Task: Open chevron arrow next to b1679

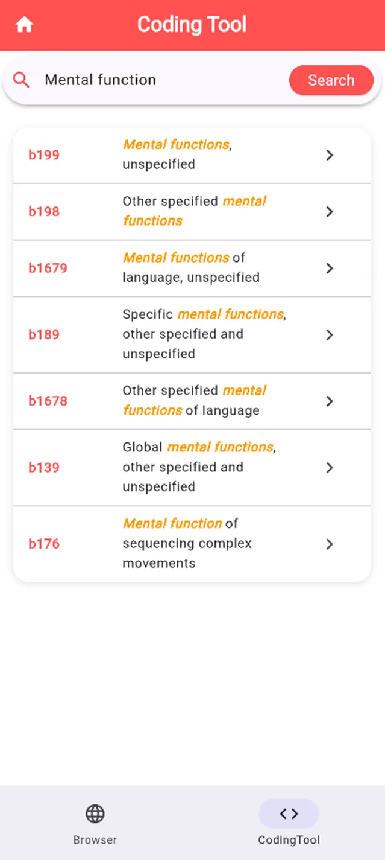Action: click(330, 268)
